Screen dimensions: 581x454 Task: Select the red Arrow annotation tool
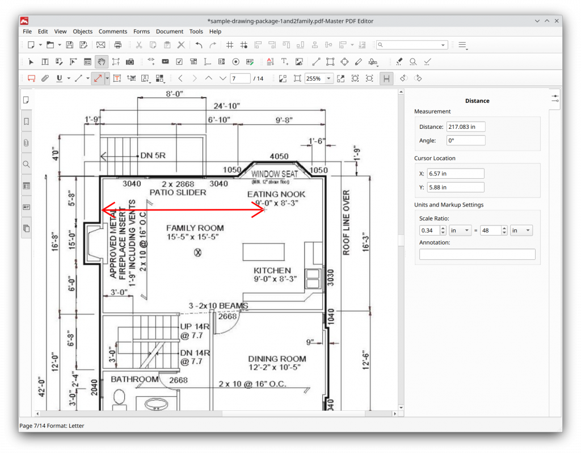97,78
